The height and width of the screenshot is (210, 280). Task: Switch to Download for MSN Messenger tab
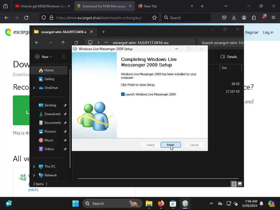tap(105, 6)
